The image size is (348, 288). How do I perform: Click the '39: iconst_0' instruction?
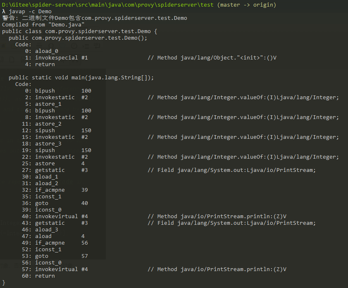point(41,210)
